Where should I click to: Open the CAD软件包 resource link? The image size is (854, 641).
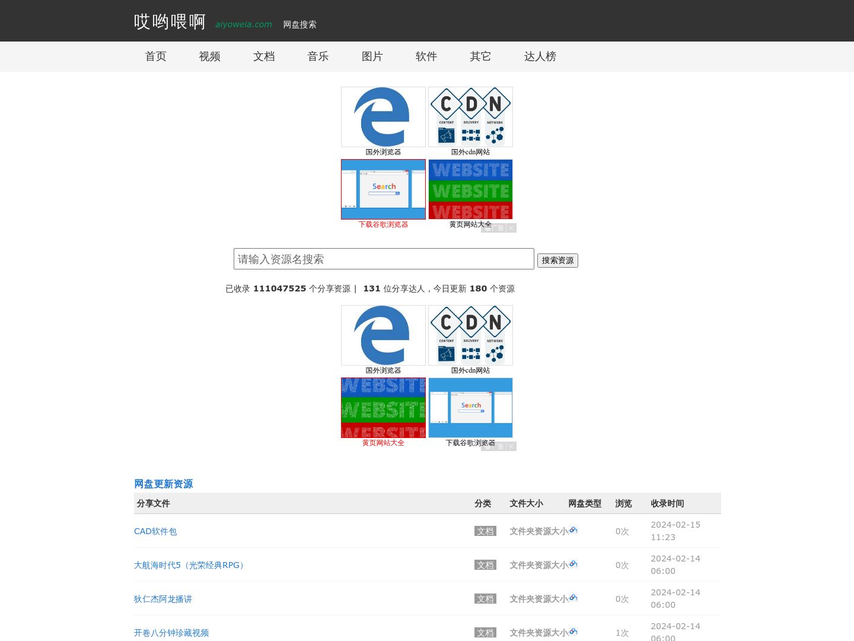155,531
